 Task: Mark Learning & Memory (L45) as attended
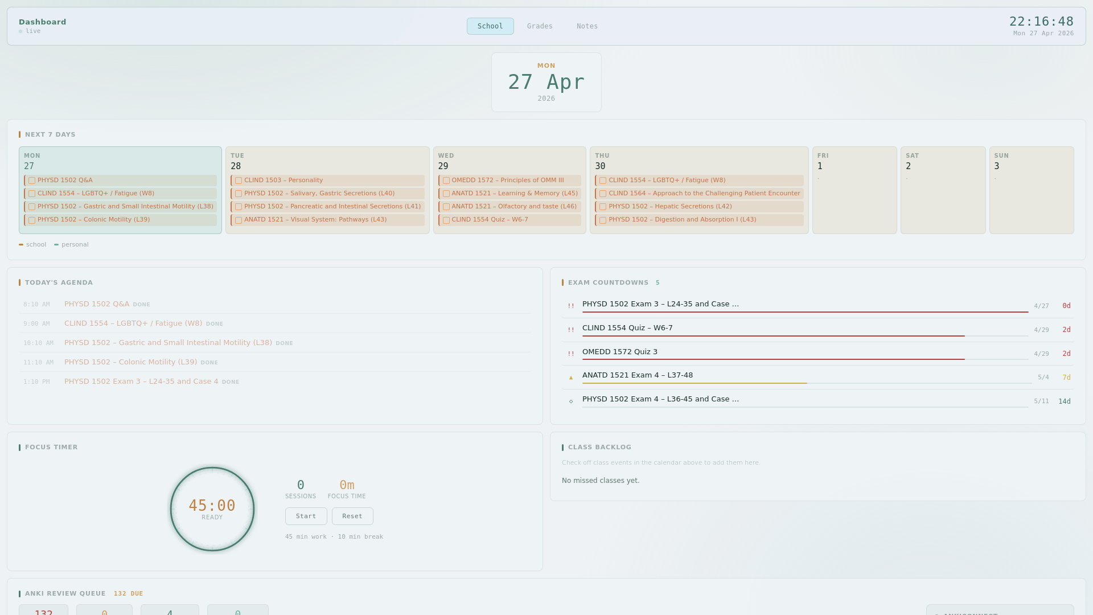click(x=446, y=194)
